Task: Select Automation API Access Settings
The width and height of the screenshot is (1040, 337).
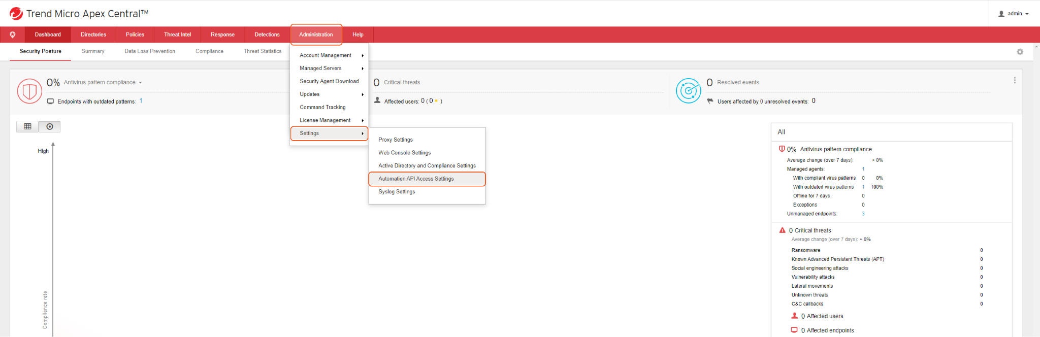Action: pos(416,179)
